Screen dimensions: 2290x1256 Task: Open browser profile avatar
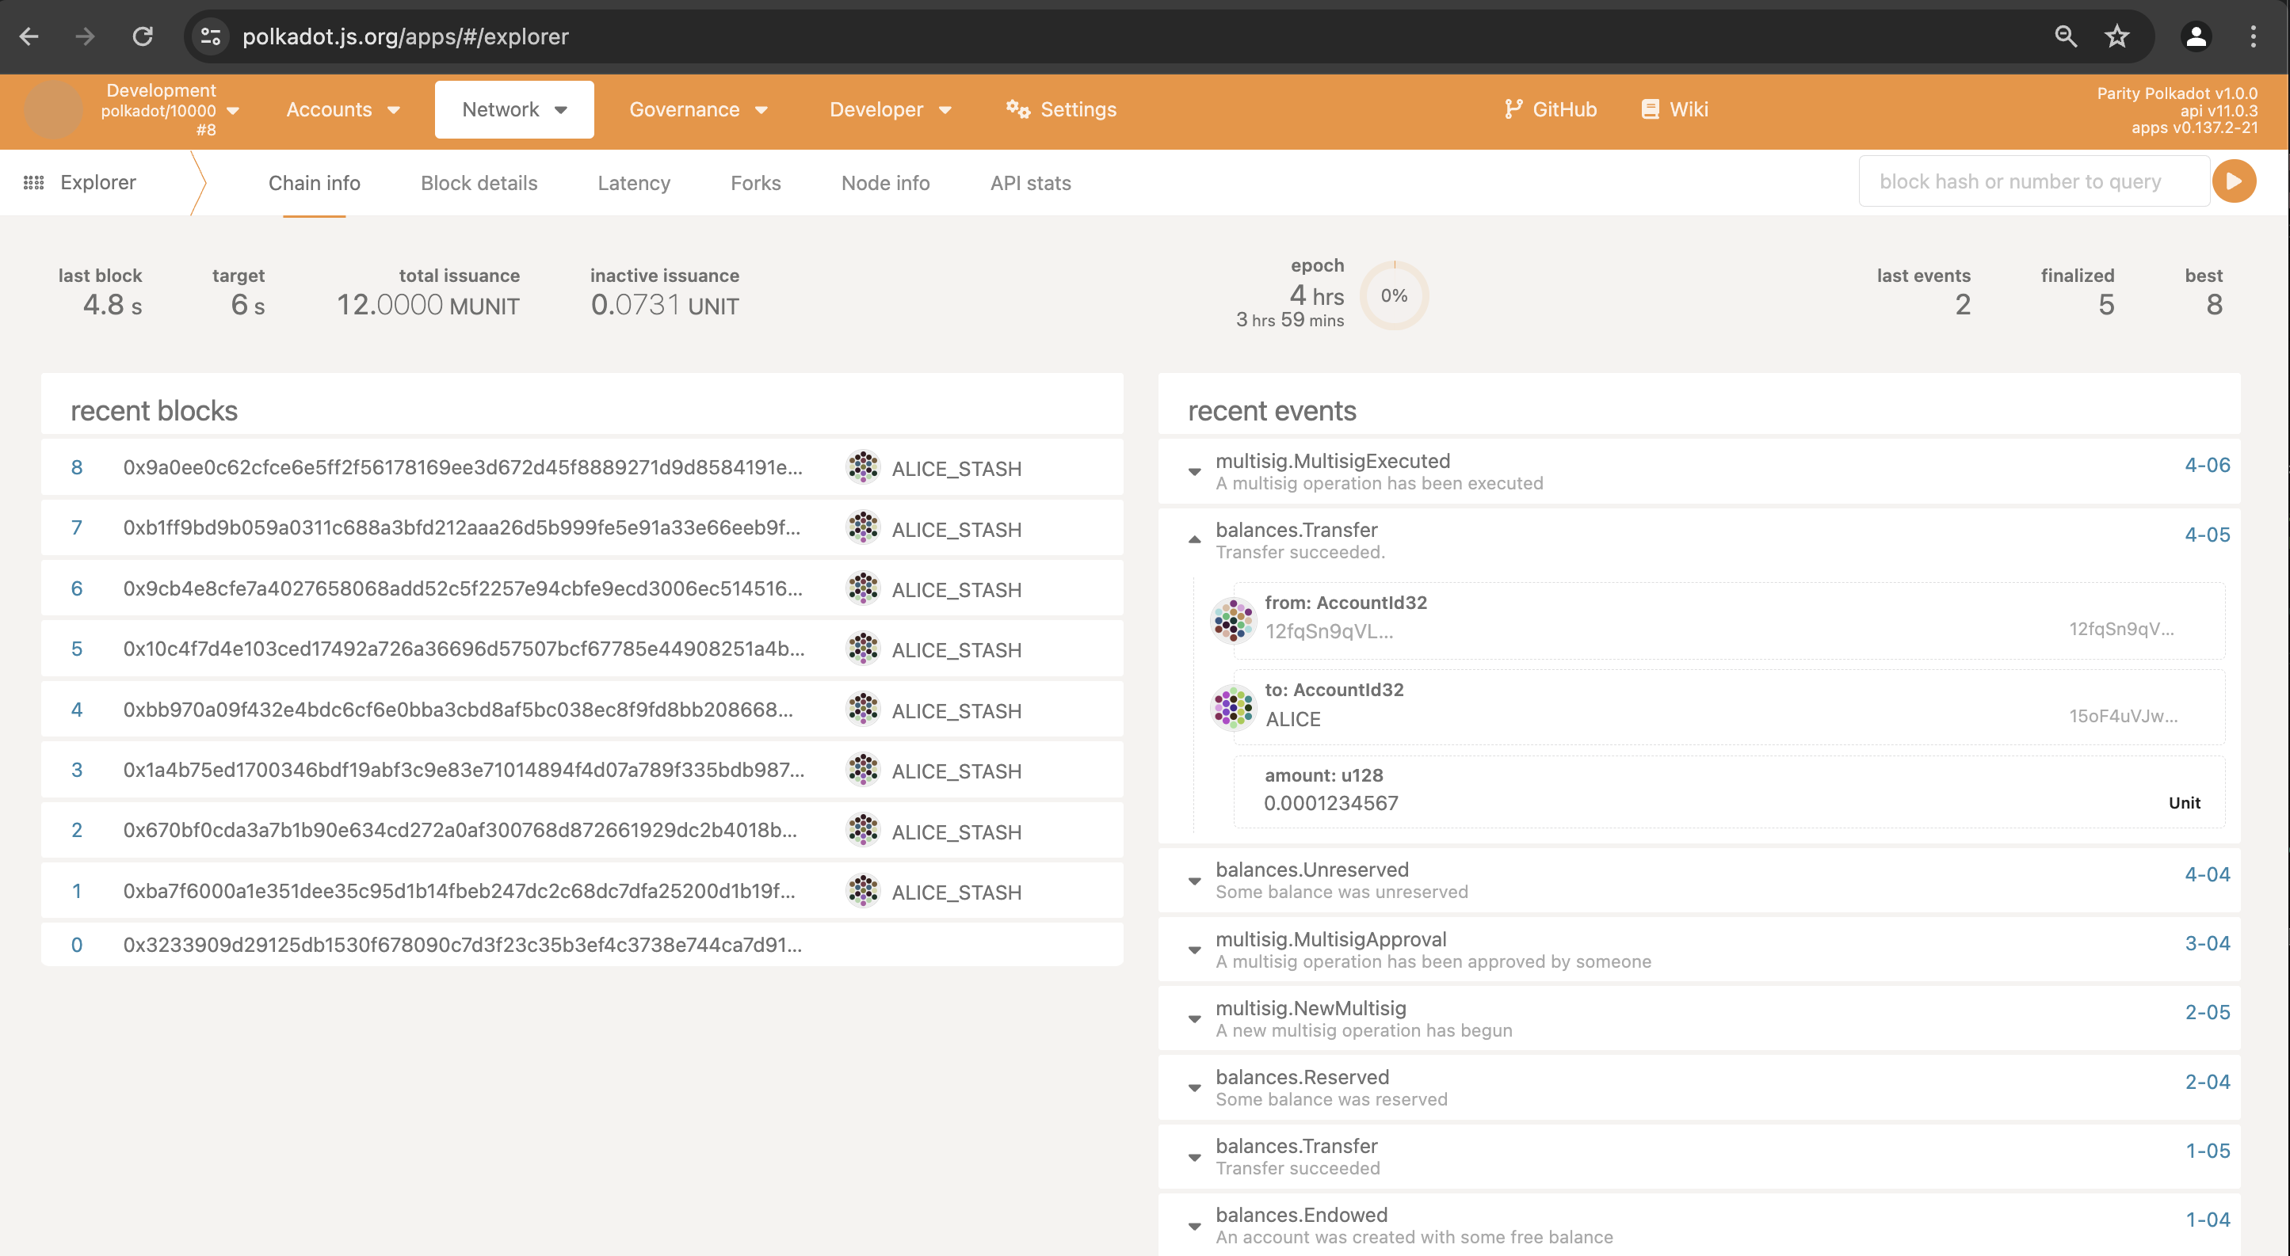pyautogui.click(x=2196, y=36)
